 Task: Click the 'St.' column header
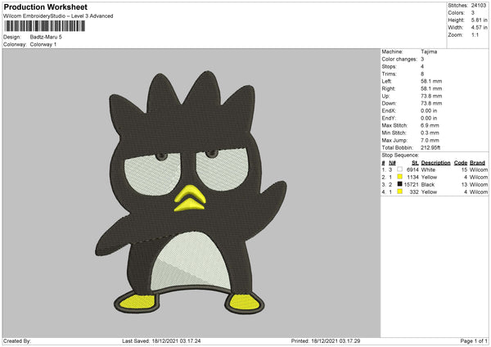pos(415,163)
